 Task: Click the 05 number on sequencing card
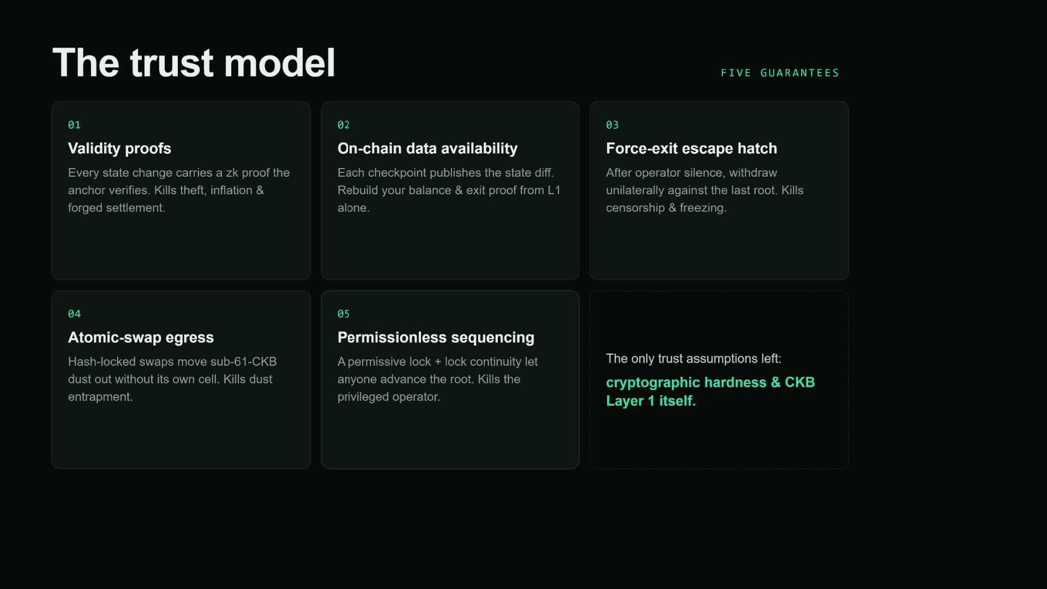[x=344, y=314]
